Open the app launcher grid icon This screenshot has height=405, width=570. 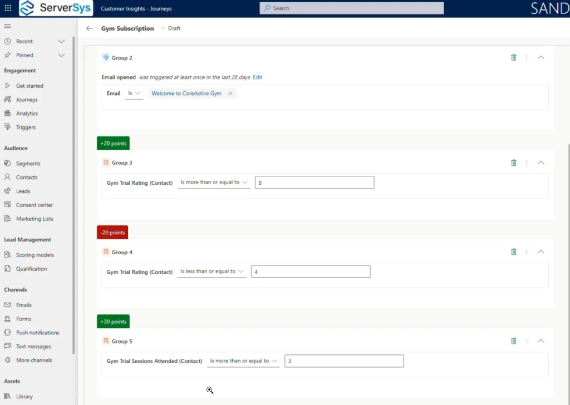[x=7, y=7]
